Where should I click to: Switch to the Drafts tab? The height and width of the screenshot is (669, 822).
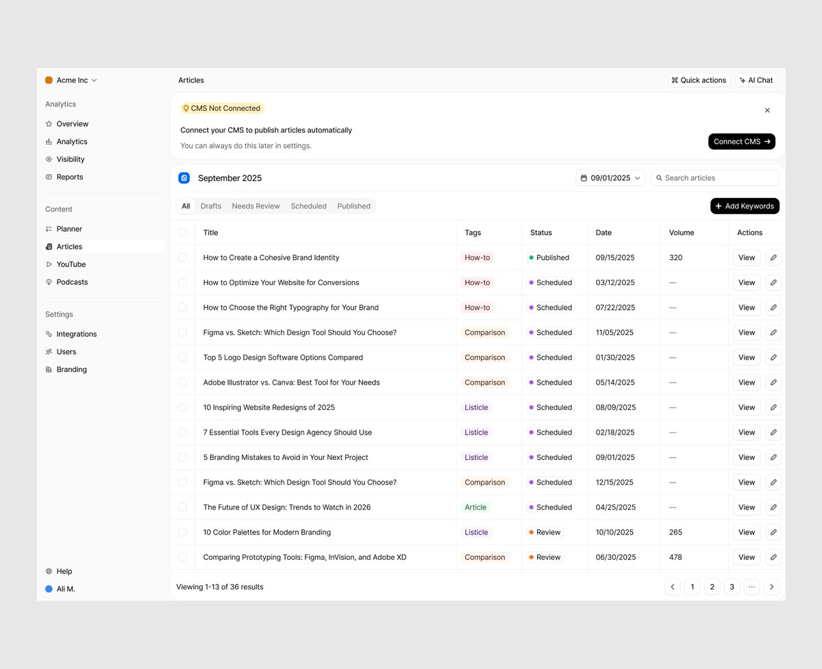pyautogui.click(x=211, y=206)
